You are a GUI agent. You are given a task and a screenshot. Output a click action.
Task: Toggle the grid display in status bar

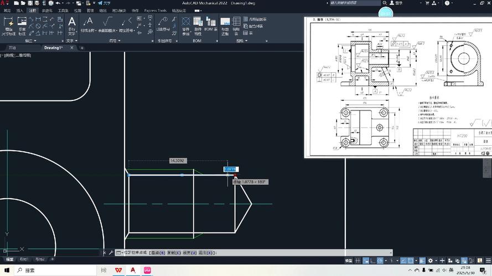coord(358,261)
